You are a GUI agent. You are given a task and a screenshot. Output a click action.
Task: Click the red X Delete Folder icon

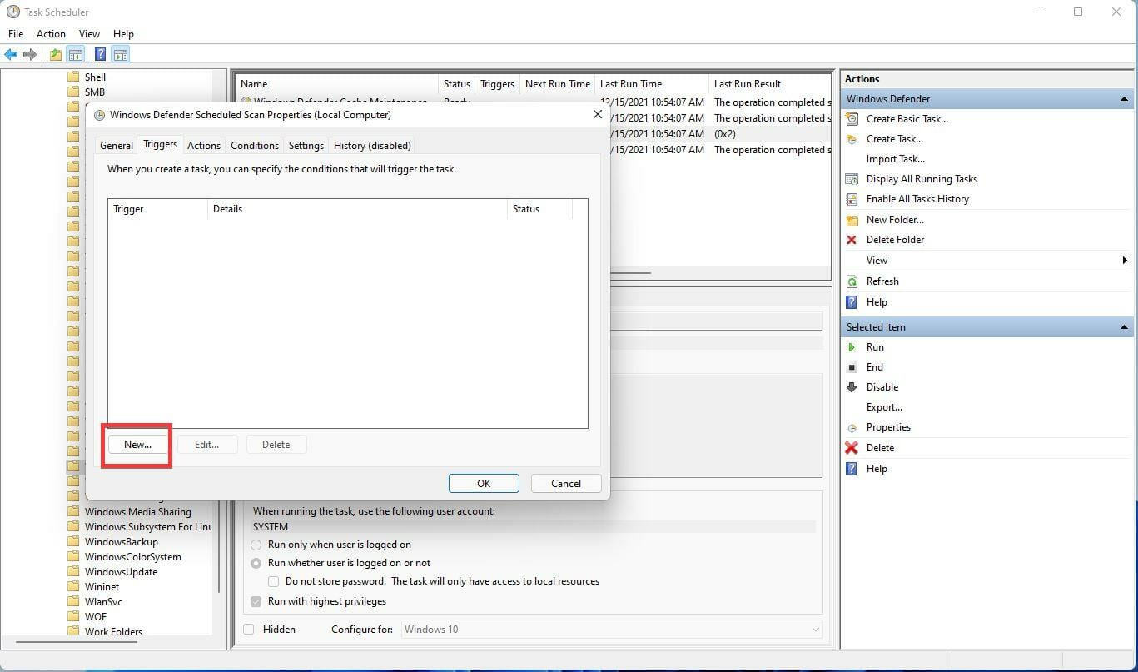point(852,240)
